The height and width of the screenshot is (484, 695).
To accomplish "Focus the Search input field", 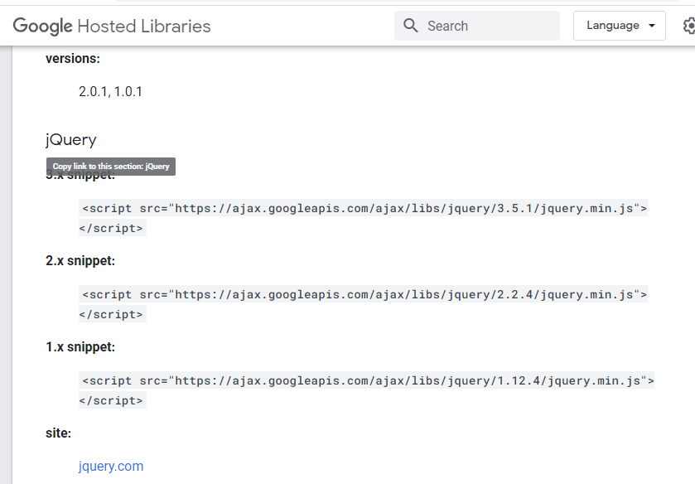I will [x=477, y=26].
